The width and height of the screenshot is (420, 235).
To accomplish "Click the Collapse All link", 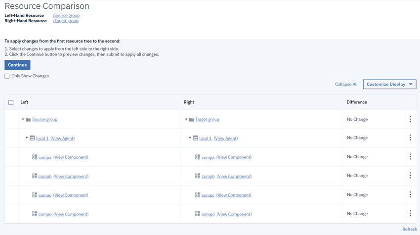I will coord(346,84).
